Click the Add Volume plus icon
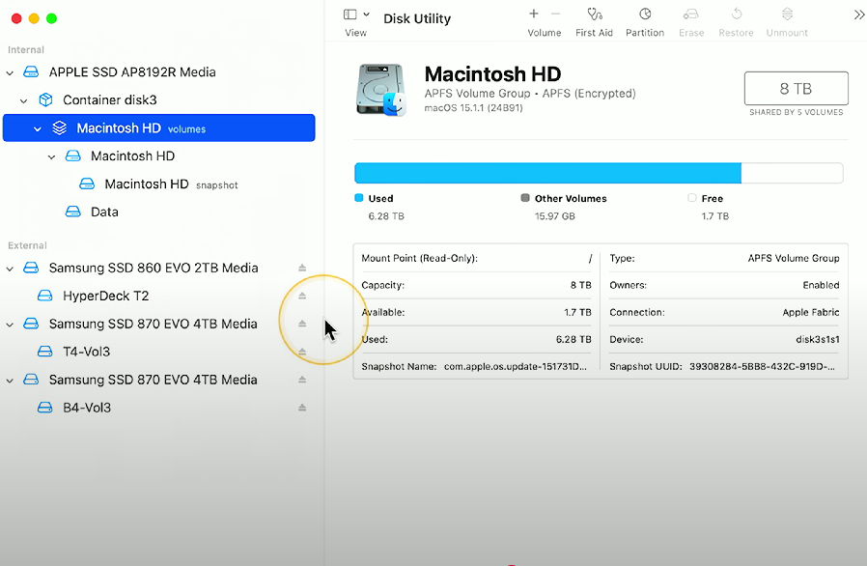Image resolution: width=867 pixels, height=566 pixels. [x=534, y=14]
